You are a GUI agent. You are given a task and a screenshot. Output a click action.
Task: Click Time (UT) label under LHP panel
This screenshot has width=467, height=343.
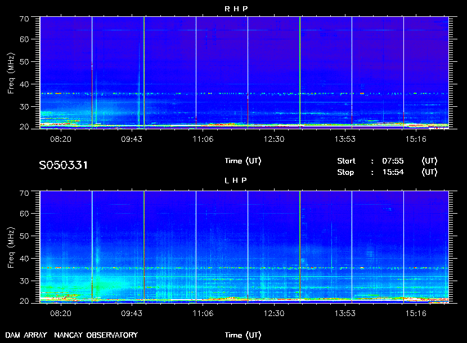click(x=243, y=335)
